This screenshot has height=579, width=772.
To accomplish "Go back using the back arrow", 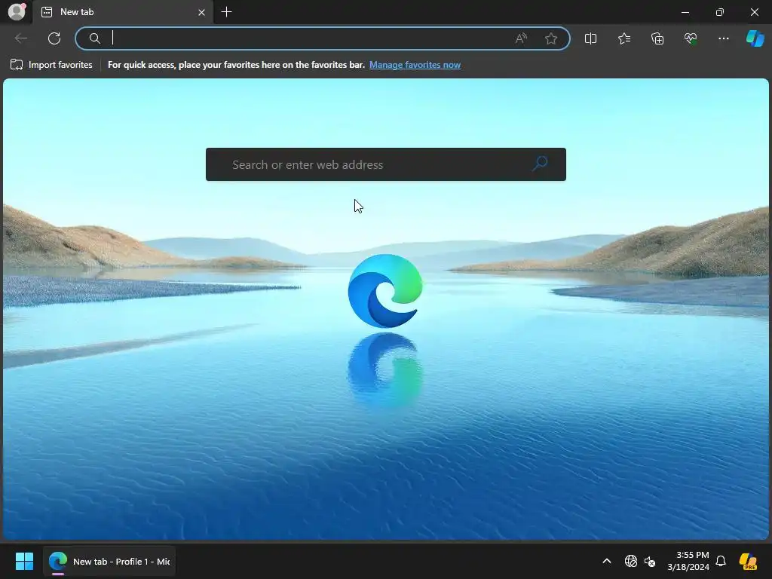I will point(21,38).
